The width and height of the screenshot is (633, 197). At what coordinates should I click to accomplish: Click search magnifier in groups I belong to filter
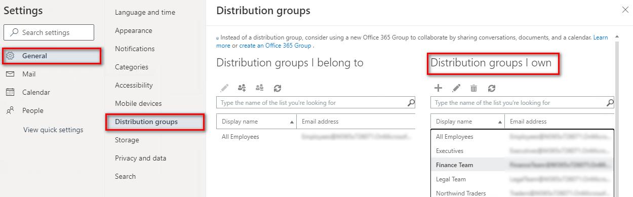[411, 102]
